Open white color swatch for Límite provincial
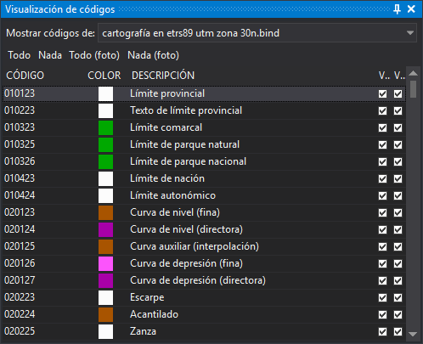This screenshot has width=423, height=344. (105, 93)
